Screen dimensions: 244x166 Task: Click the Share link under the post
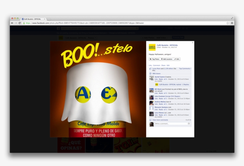tap(163, 66)
